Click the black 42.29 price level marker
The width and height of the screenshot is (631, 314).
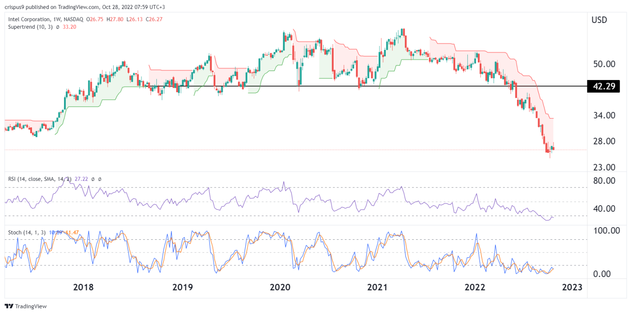click(603, 86)
